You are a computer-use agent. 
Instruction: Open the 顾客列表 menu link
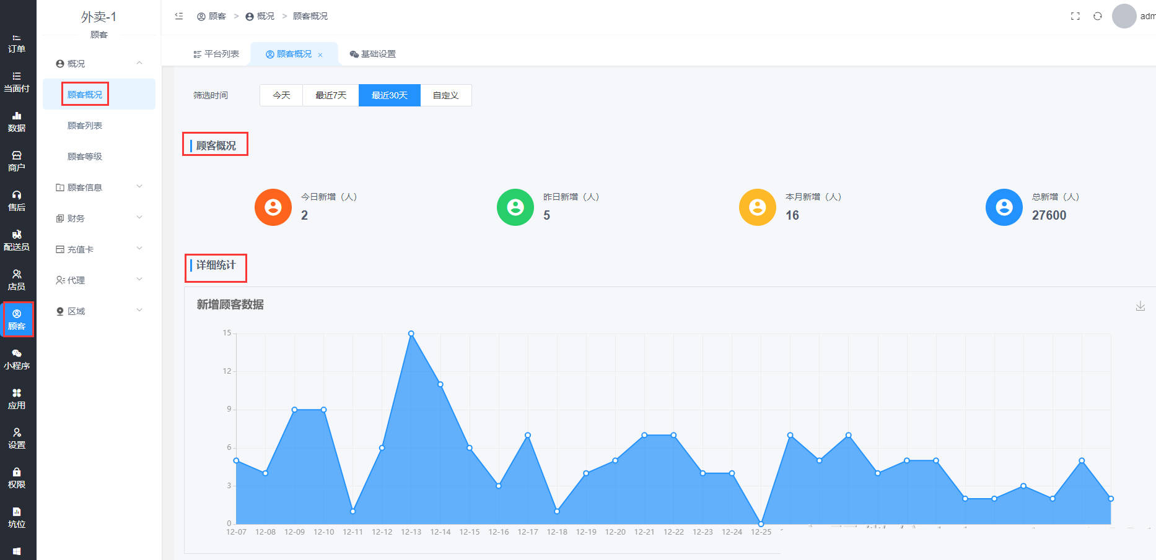pyautogui.click(x=85, y=126)
